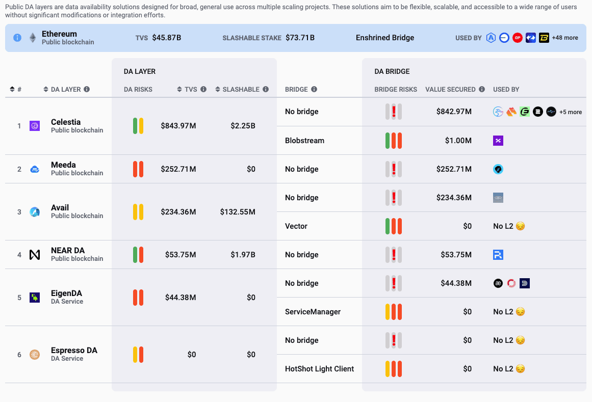
Task: Click the EigenDA logo
Action: [x=35, y=298]
